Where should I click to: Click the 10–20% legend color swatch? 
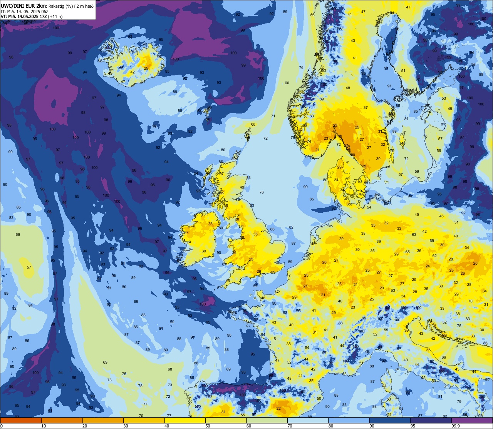[x=62, y=421]
